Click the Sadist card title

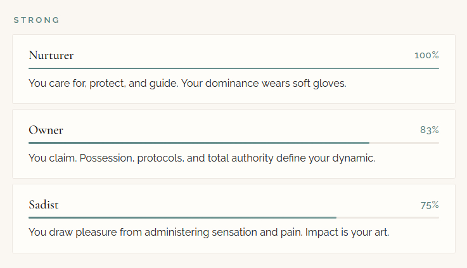(x=44, y=205)
